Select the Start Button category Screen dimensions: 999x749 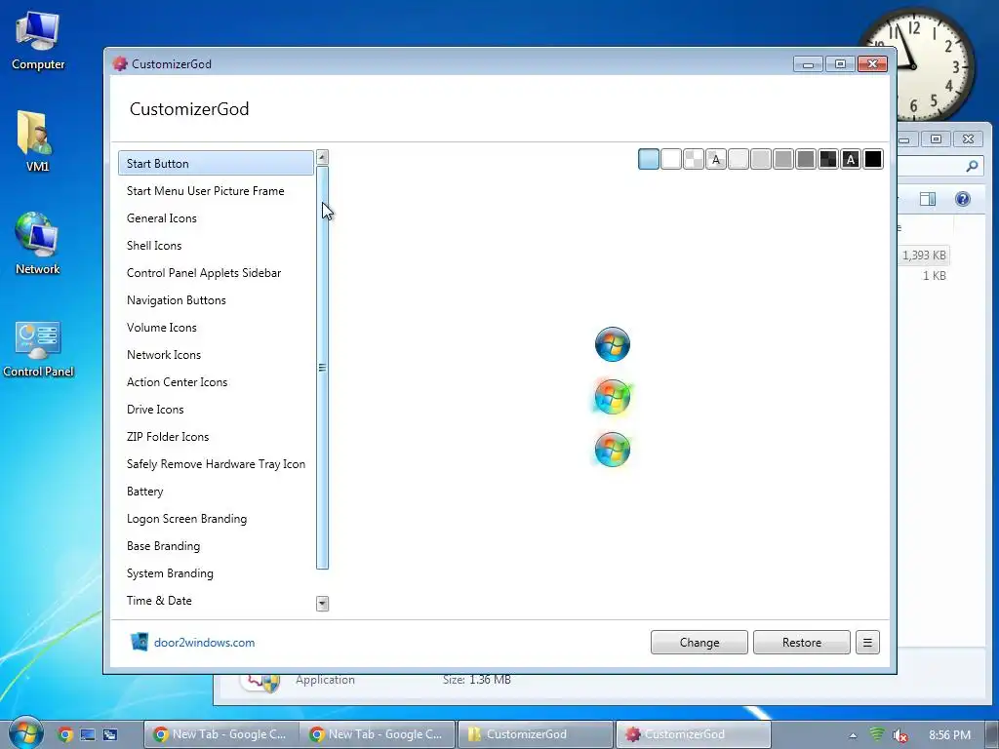[x=216, y=164]
